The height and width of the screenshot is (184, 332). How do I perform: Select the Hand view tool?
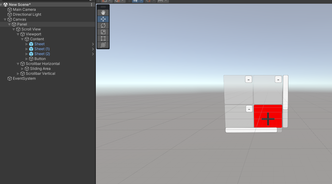[103, 12]
